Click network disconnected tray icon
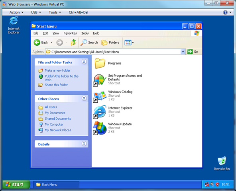Image resolution: width=236 pixels, height=191 pixels. point(207,184)
